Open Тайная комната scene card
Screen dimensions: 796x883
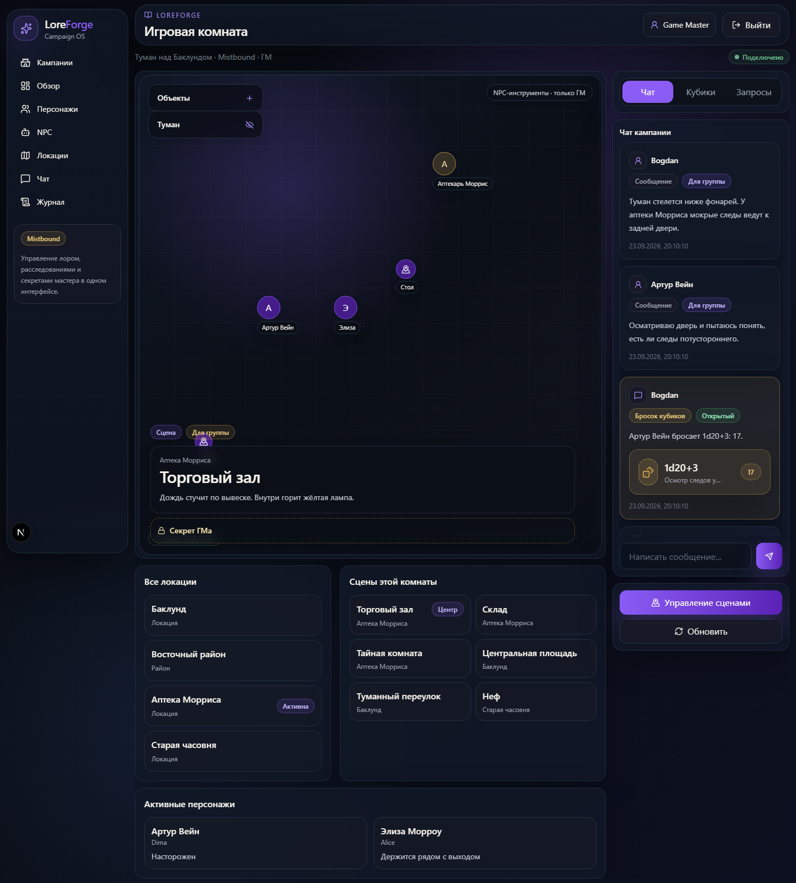[410, 658]
